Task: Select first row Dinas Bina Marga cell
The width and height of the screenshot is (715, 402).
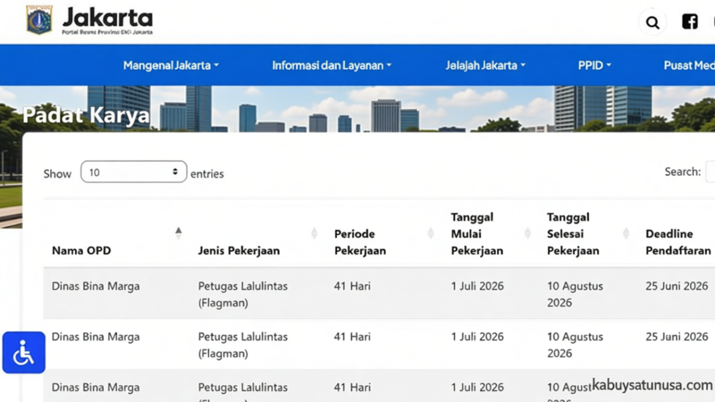Action: pyautogui.click(x=96, y=286)
